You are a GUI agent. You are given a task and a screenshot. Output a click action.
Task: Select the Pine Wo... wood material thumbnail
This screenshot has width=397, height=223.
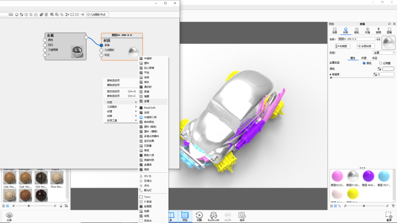click(57, 178)
